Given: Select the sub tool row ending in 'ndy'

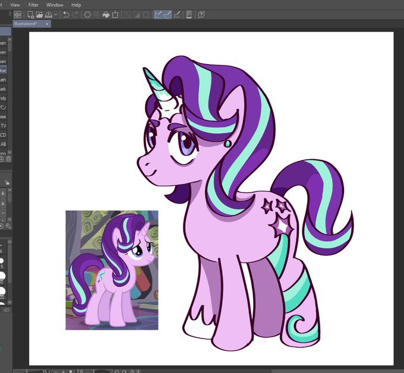Looking at the screenshot, I should click(4, 98).
